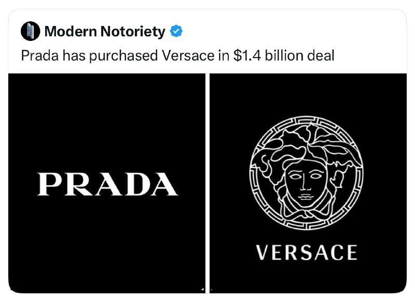Click the Modern Notoriety profile avatar
Screen dimensions: 415x299
[31, 32]
